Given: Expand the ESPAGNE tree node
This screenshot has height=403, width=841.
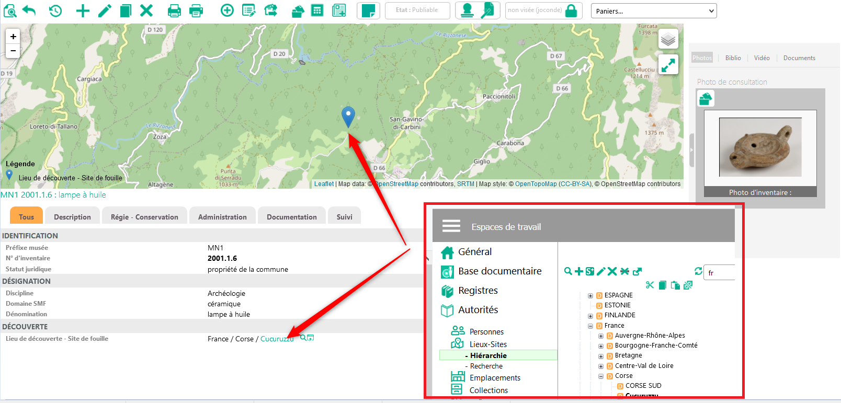Looking at the screenshot, I should point(590,296).
